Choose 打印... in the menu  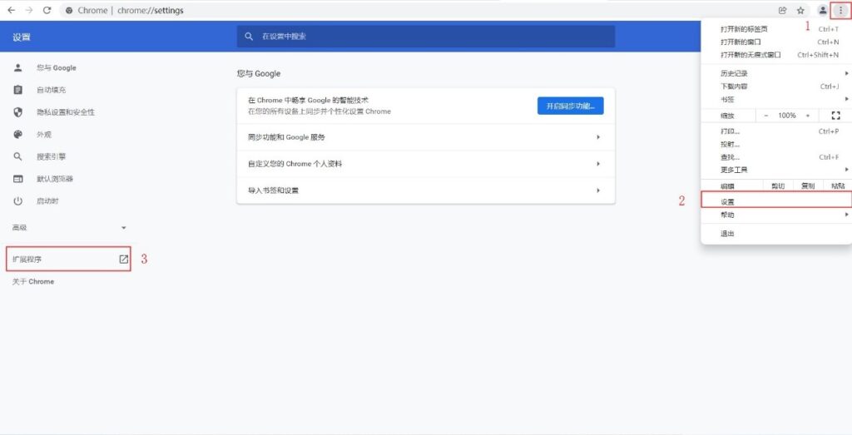776,131
